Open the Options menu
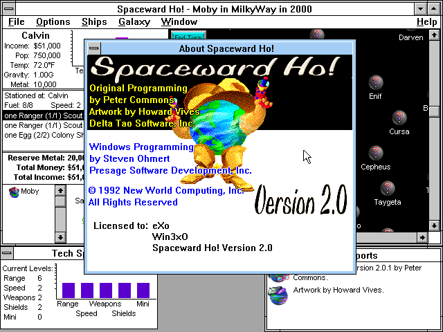This screenshot has width=443, height=332. 53,21
